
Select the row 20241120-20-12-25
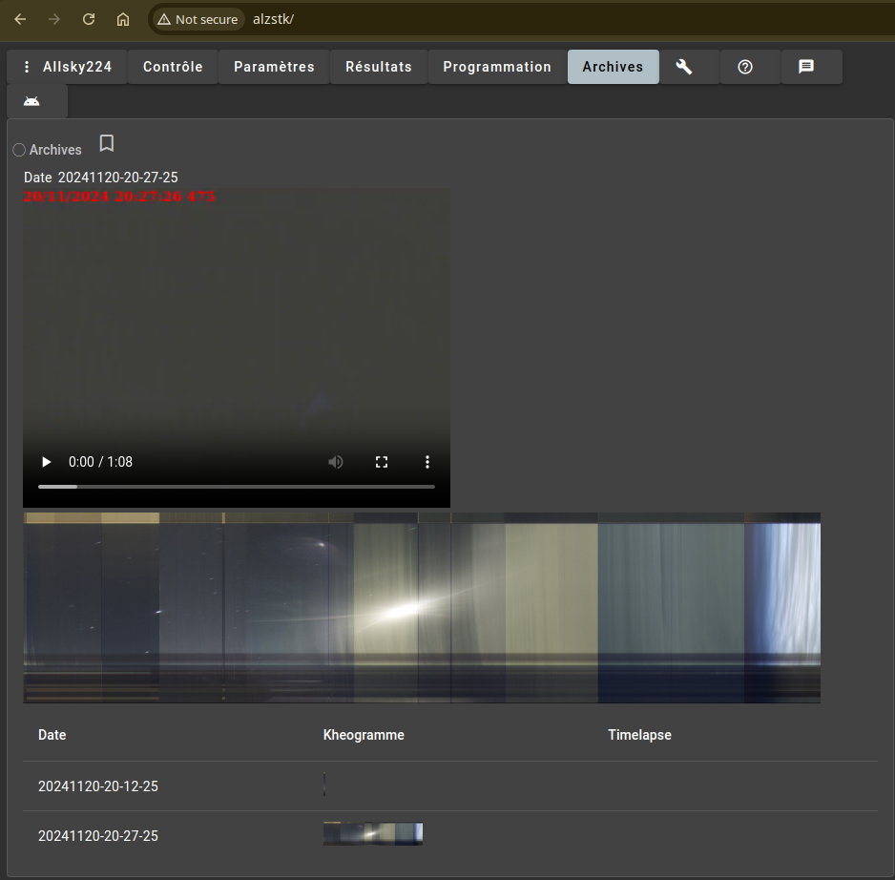pyautogui.click(x=449, y=786)
